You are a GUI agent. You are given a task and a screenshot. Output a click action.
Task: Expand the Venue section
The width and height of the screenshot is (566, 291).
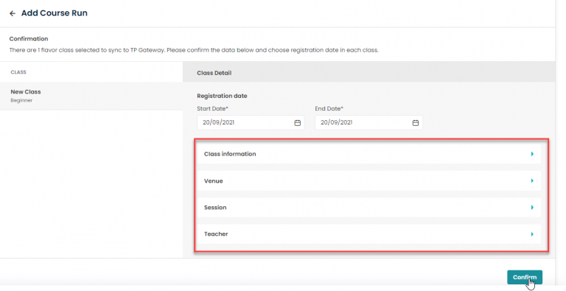click(368, 181)
